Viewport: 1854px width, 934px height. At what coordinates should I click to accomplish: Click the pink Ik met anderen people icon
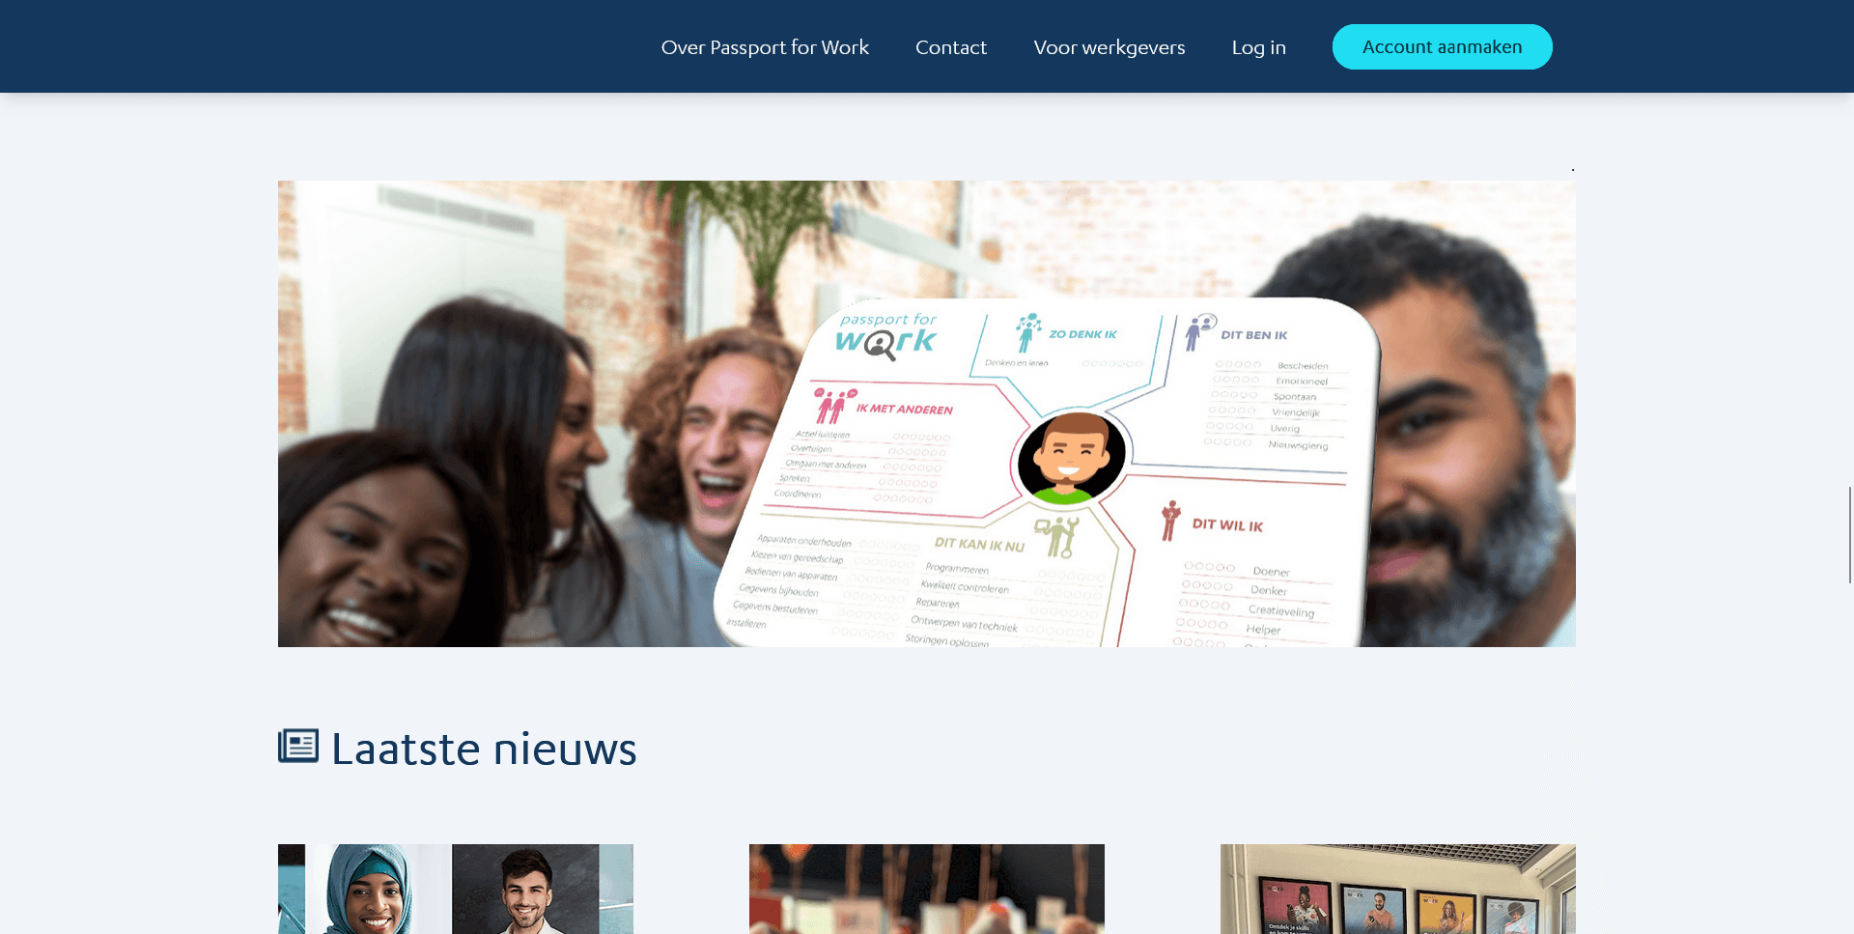(833, 406)
